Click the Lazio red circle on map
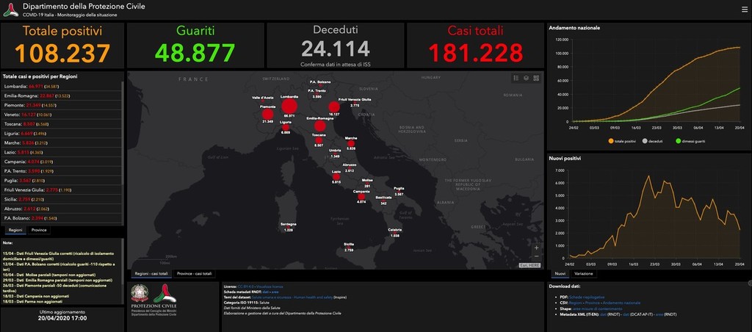The image size is (752, 332). coord(336,176)
